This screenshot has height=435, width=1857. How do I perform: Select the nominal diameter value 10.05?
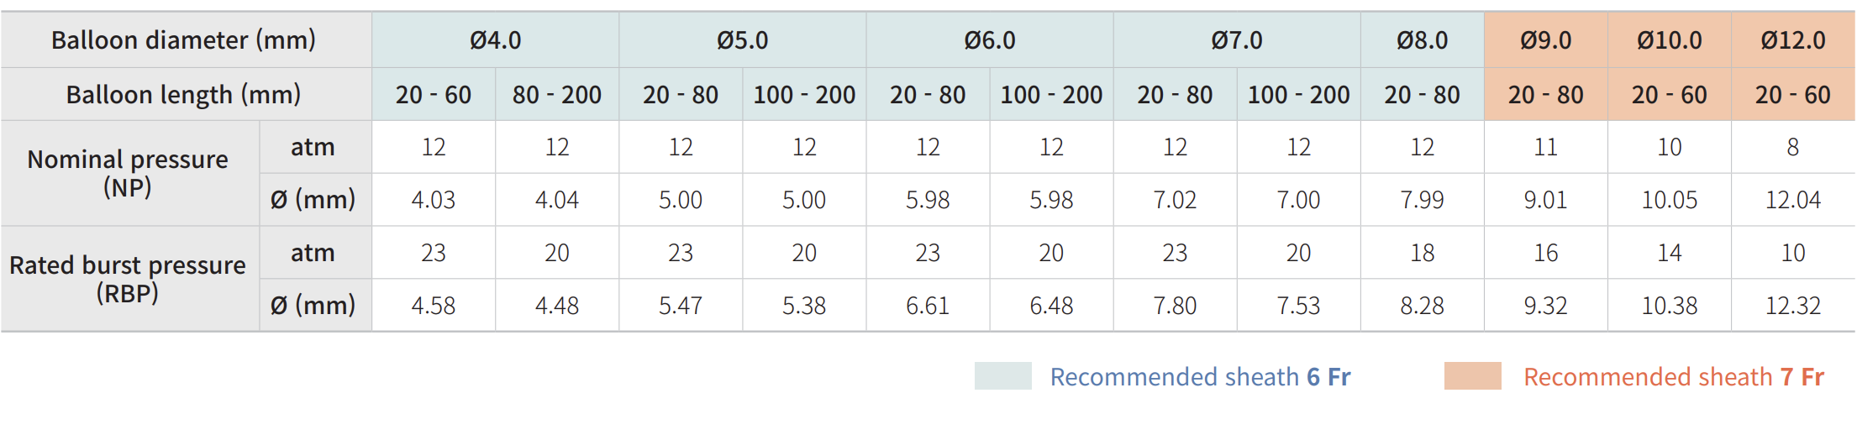pyautogui.click(x=1669, y=200)
